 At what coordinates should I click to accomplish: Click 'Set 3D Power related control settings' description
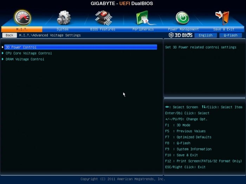pos(201,47)
